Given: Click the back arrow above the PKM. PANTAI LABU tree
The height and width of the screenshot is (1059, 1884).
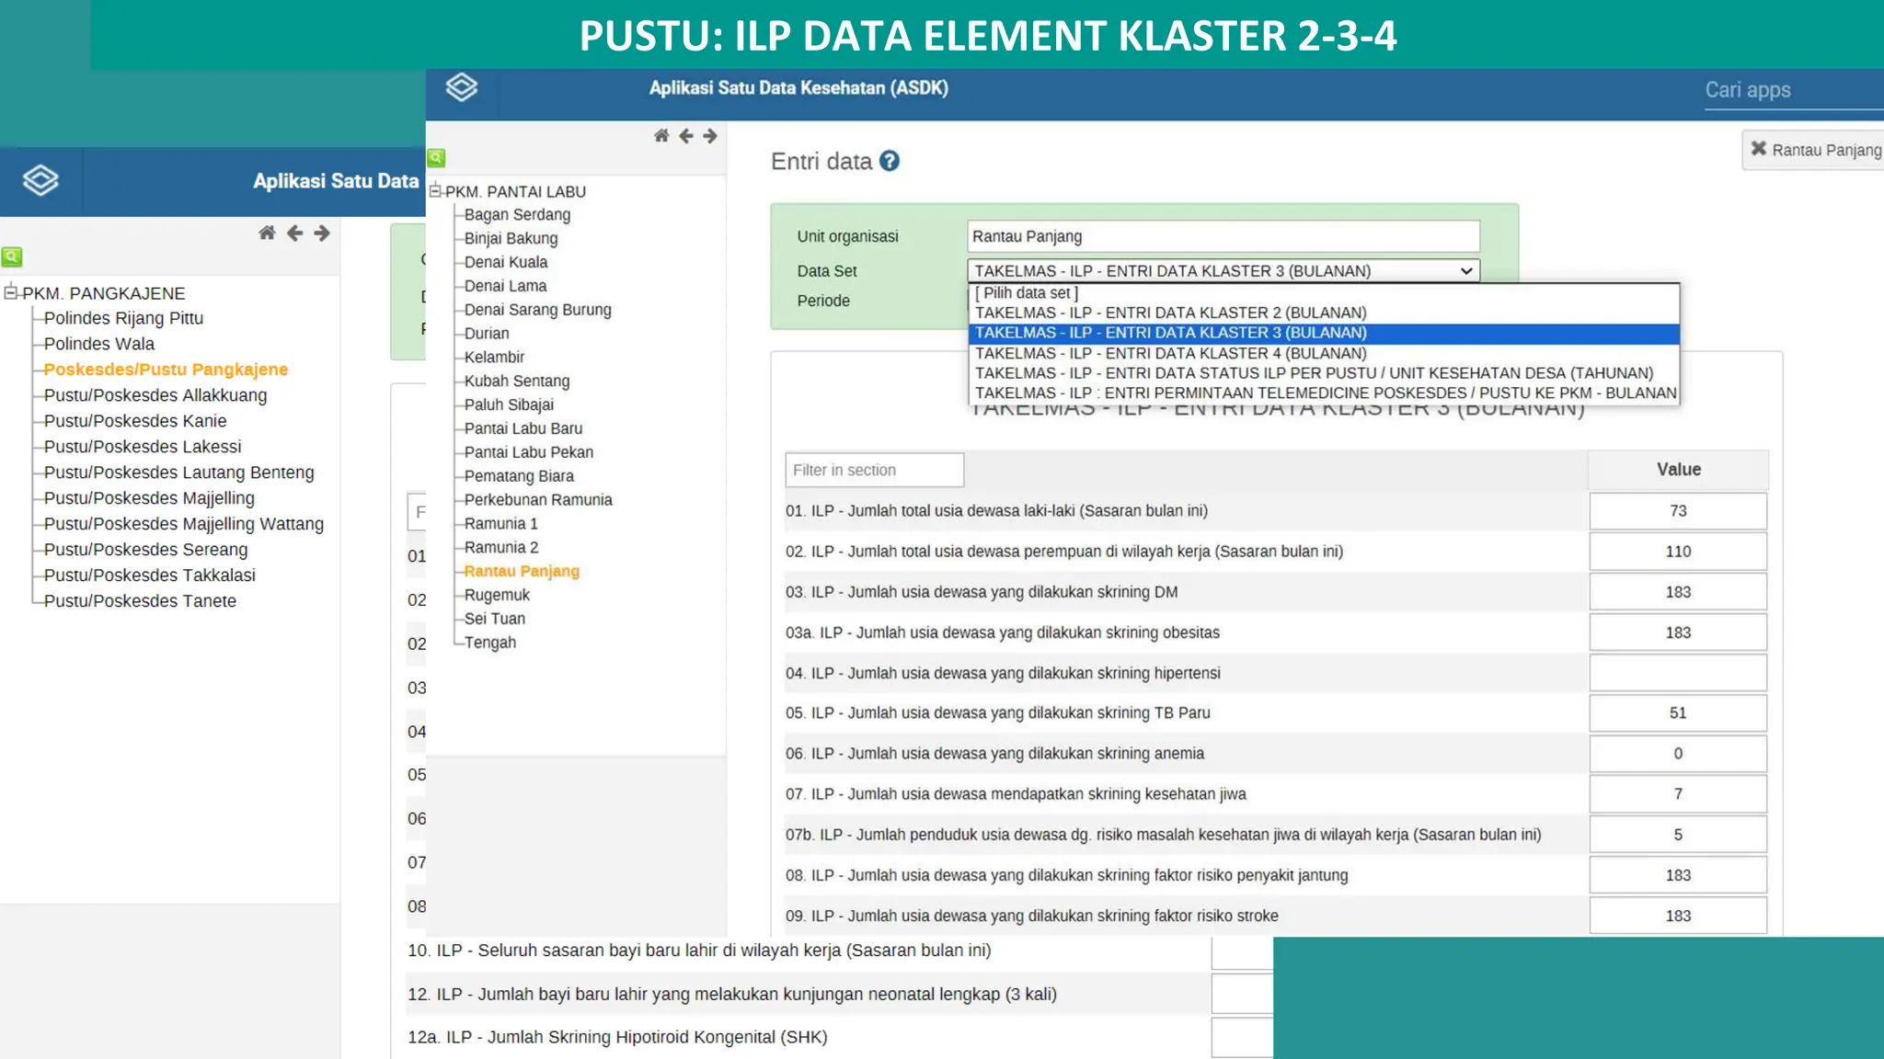Looking at the screenshot, I should click(x=685, y=136).
